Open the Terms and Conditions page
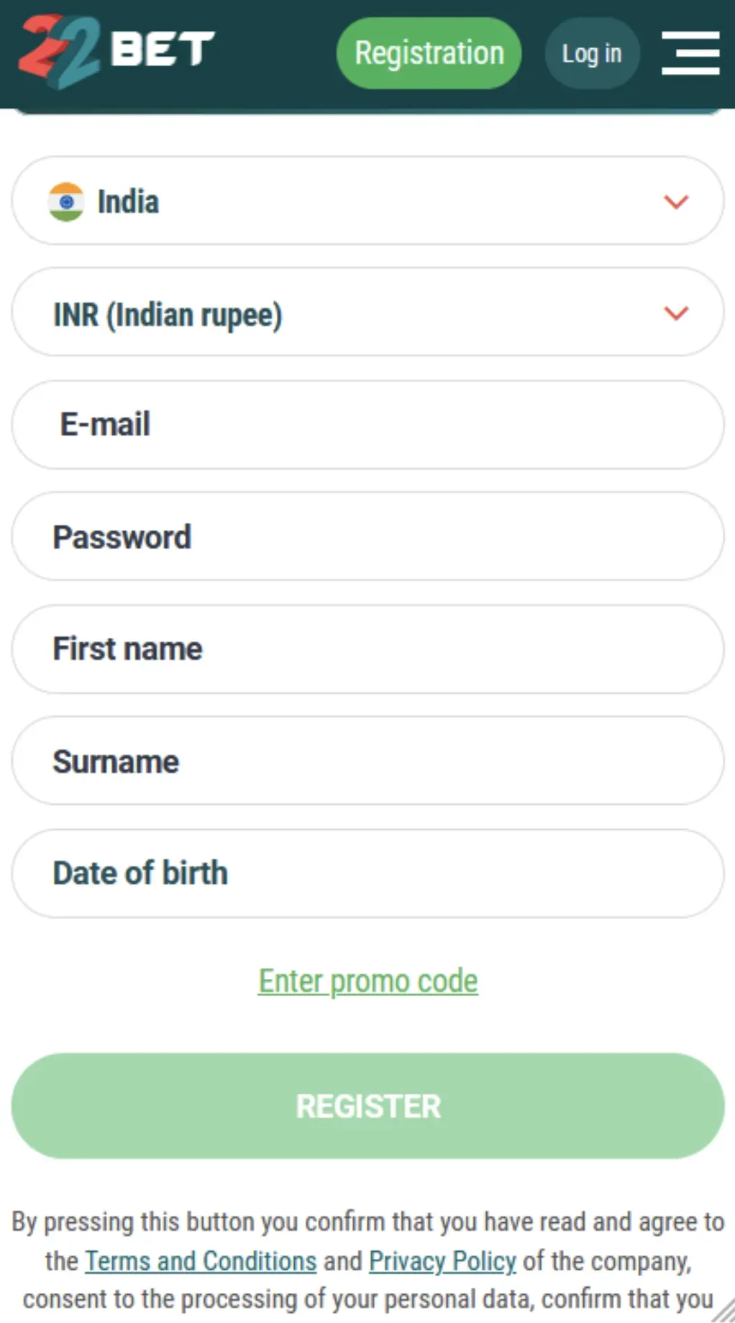 200,1261
